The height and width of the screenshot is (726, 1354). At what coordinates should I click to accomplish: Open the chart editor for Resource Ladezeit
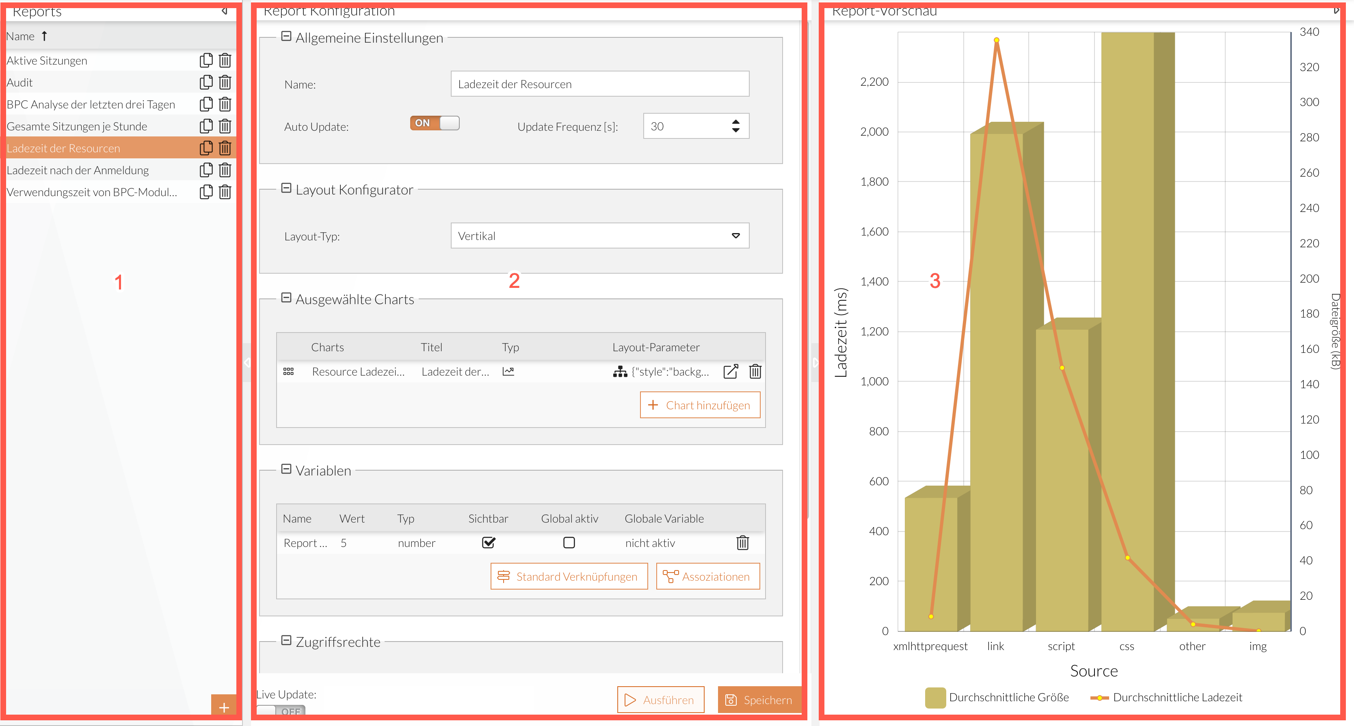pyautogui.click(x=731, y=372)
